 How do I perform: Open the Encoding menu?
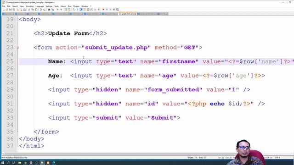(x=29, y=6)
